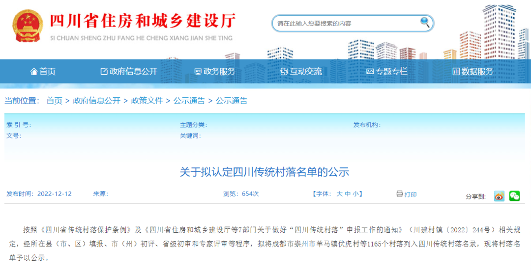Share article to Weibo
The width and height of the screenshot is (531, 276).
[x=499, y=196]
